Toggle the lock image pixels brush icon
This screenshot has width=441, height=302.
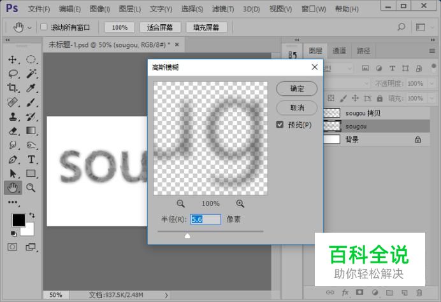(343, 99)
